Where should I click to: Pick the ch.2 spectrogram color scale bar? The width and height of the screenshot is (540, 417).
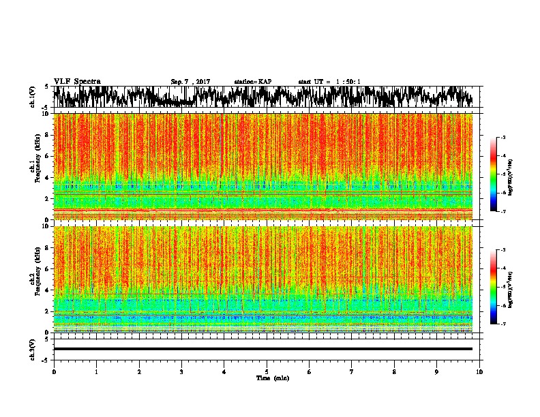(x=493, y=287)
